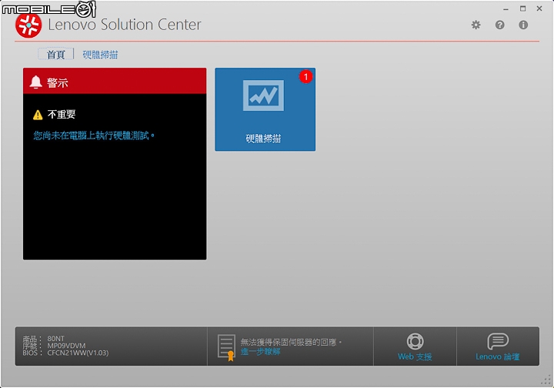
Task: Open the help question mark icon
Action: coord(499,25)
